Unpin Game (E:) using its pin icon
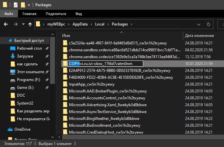The height and width of the screenshot is (147, 224). 47,88
